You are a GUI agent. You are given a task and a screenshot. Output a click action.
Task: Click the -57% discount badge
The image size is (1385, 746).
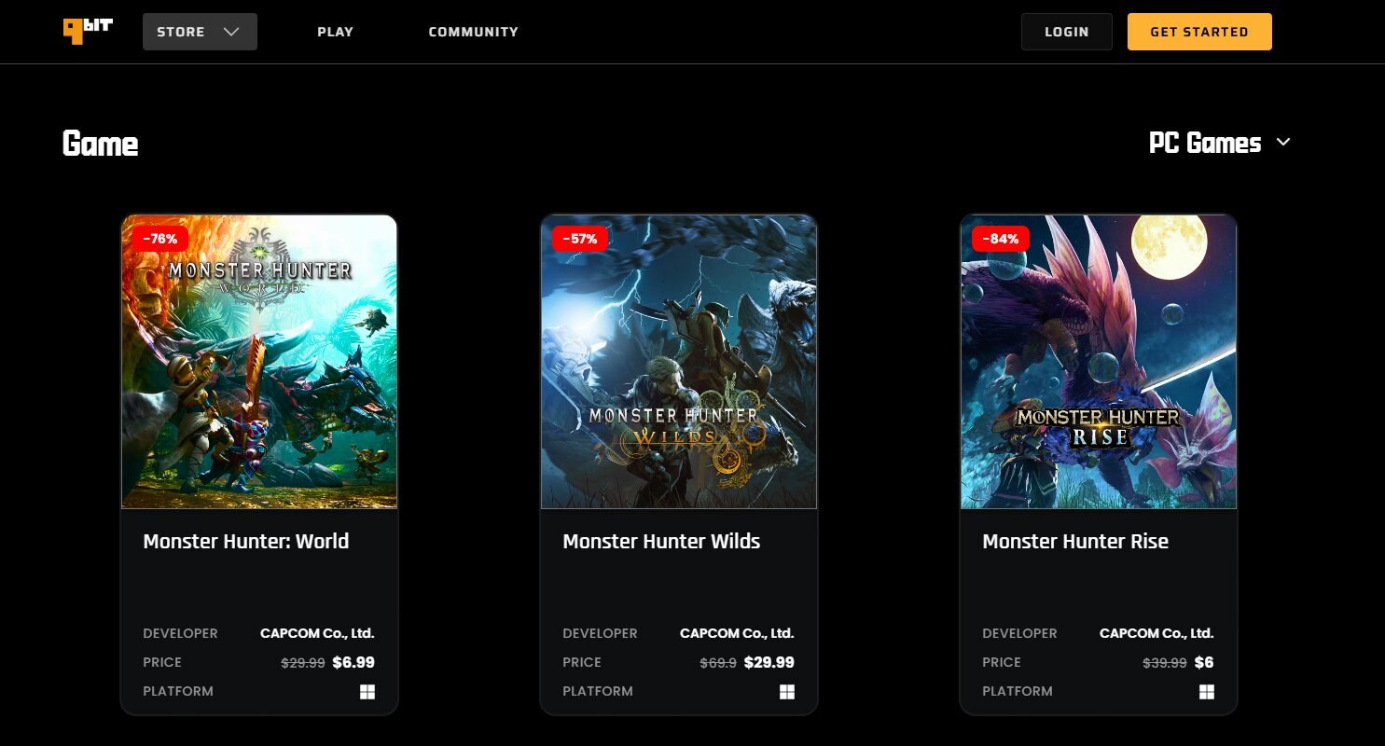[580, 239]
